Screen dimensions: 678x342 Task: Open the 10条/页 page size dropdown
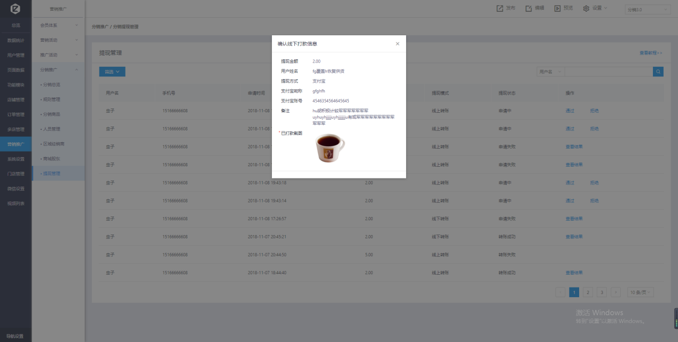640,292
